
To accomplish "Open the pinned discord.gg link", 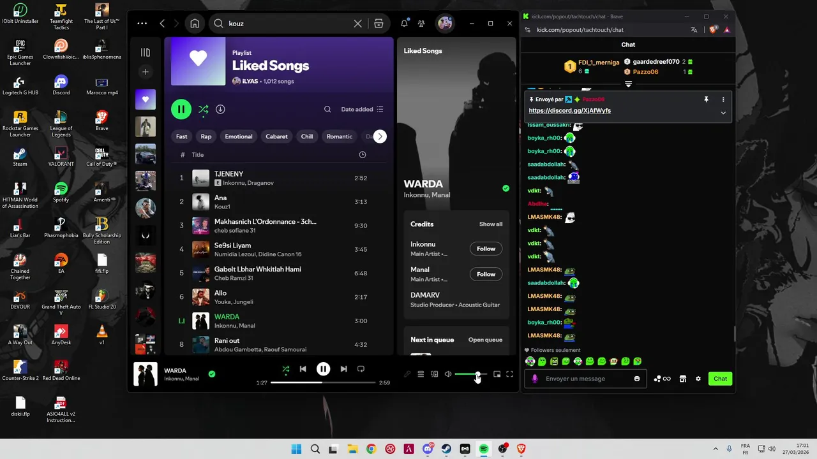I will [570, 111].
